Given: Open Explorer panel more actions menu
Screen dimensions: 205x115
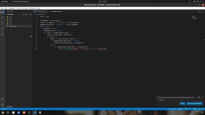Looking at the screenshot, I should click(x=30, y=11).
